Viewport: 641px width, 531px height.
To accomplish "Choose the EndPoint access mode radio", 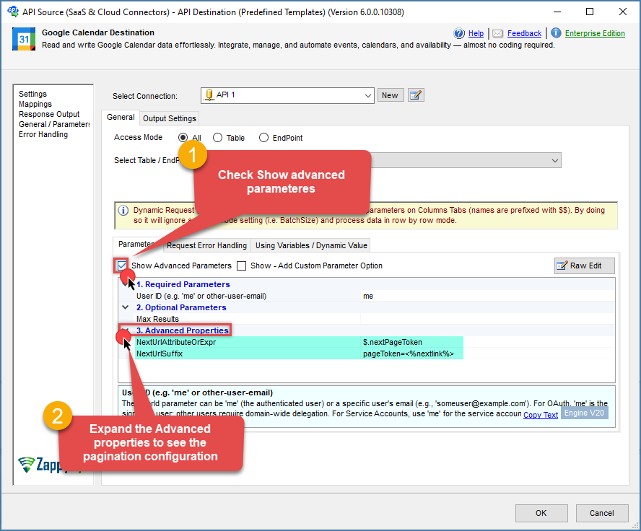I will tap(263, 138).
